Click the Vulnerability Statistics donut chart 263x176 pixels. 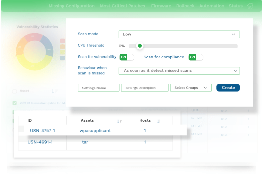(x=35, y=52)
